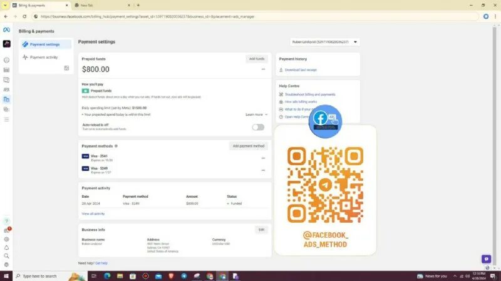
Task: Open How ads billing works link
Action: [301, 102]
